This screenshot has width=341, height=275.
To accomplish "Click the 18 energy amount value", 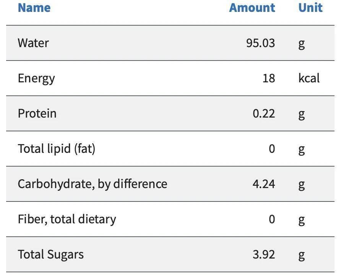I will 269,78.
